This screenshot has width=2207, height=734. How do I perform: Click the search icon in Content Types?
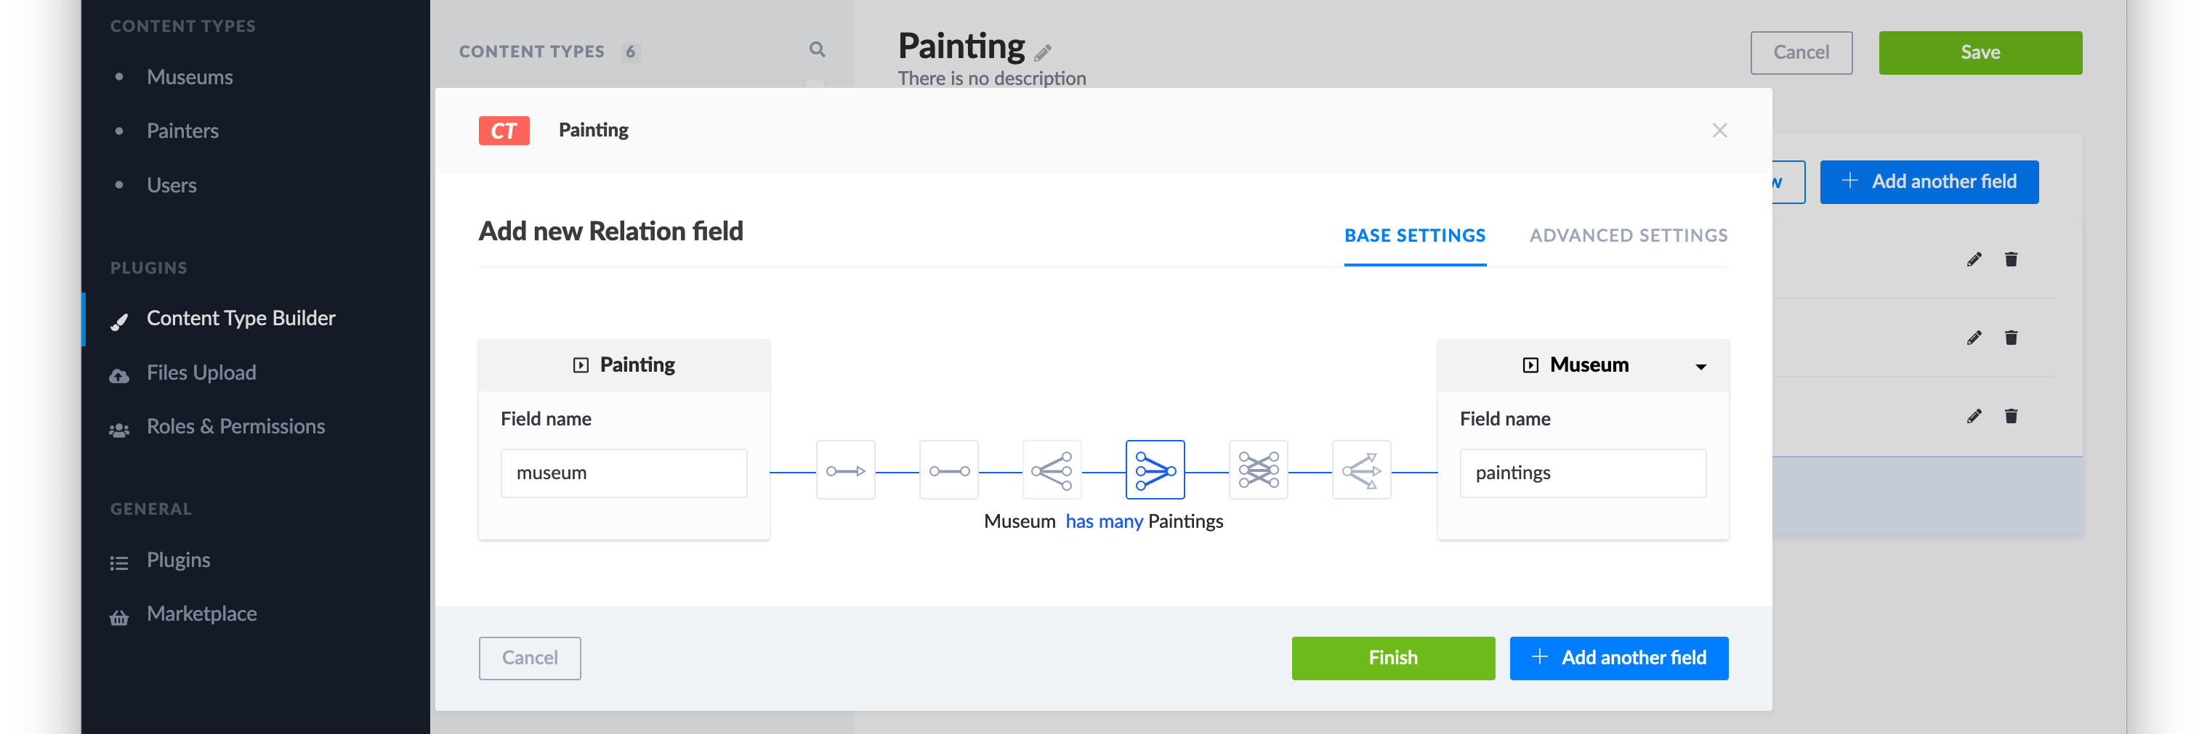point(818,49)
